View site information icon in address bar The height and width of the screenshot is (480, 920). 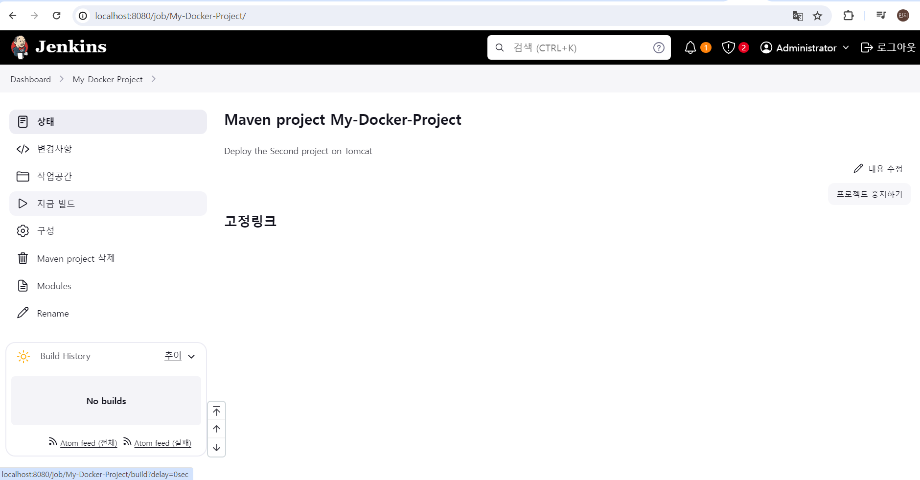(83, 16)
